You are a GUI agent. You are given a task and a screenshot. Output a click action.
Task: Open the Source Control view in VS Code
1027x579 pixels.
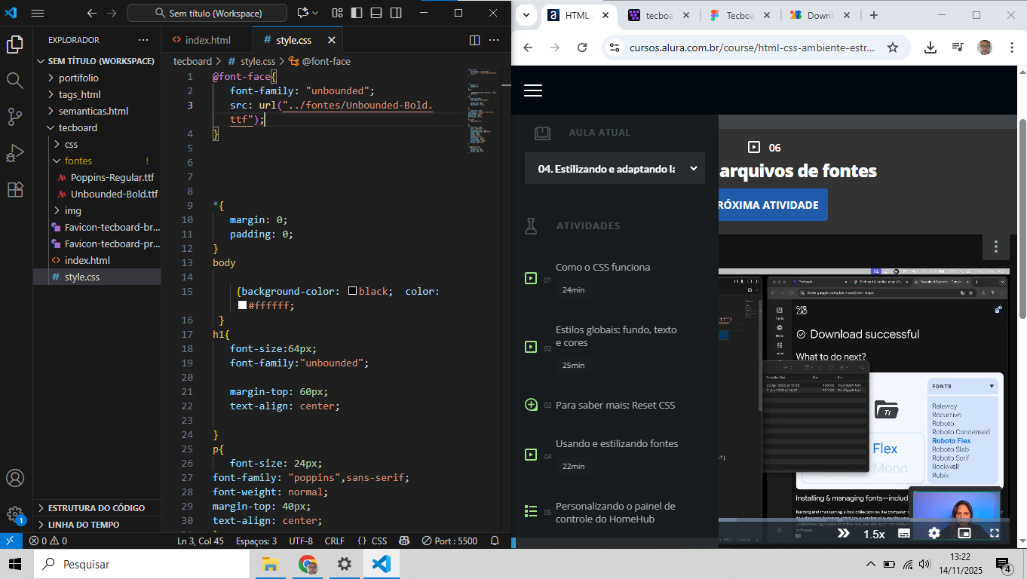(x=15, y=117)
